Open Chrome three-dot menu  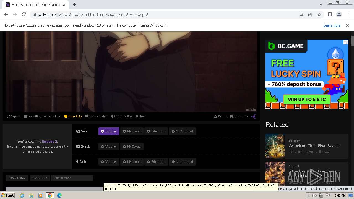click(348, 14)
